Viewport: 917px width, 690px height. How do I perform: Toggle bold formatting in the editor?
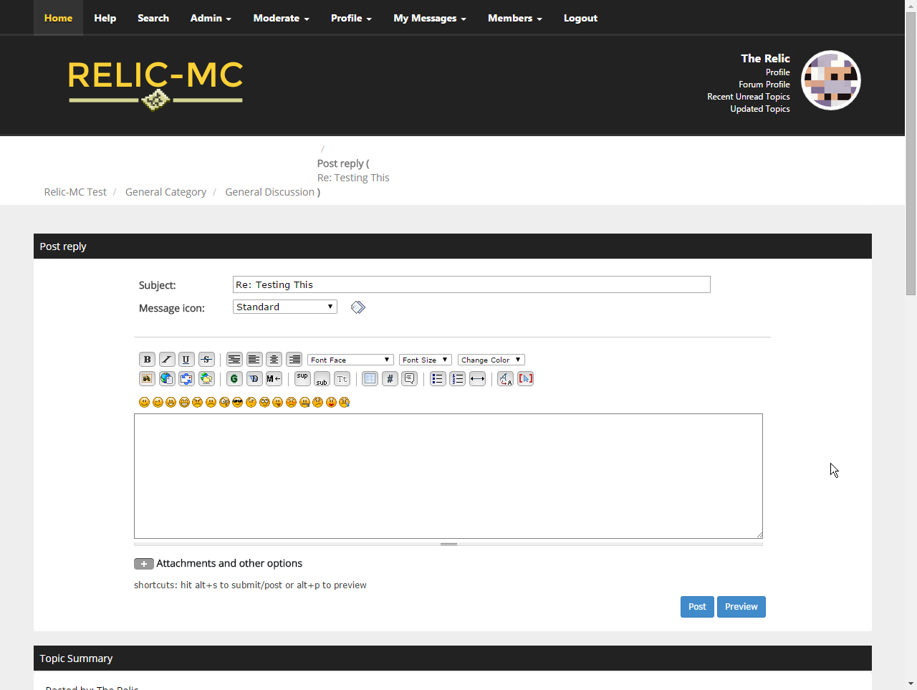pos(147,360)
